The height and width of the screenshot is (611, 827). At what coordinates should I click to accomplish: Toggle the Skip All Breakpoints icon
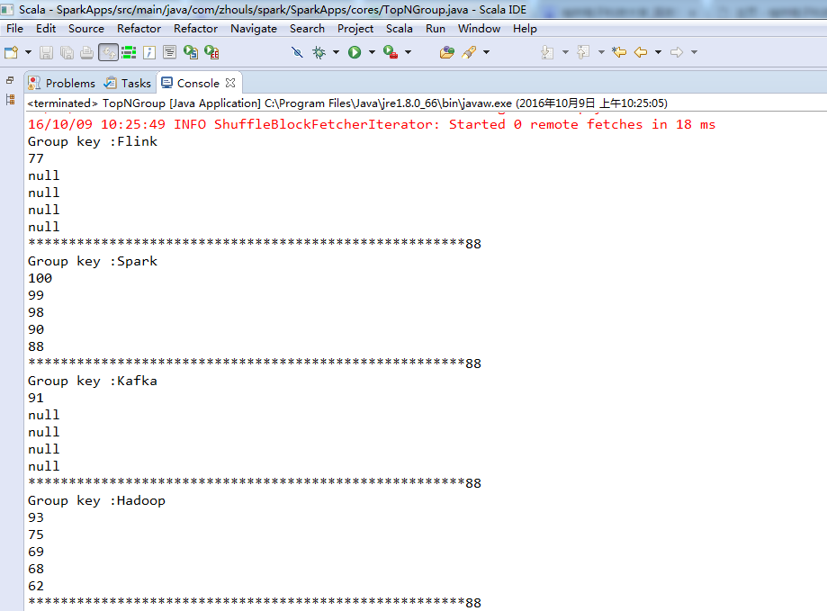pyautogui.click(x=298, y=52)
